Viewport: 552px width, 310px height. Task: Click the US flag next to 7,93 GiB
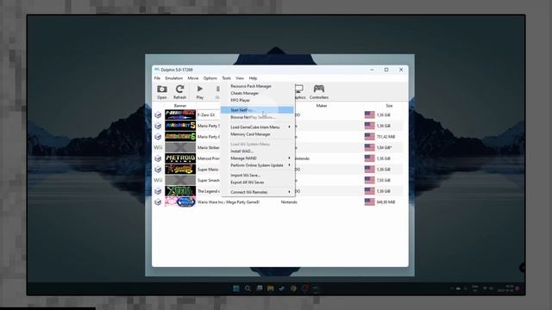point(370,180)
